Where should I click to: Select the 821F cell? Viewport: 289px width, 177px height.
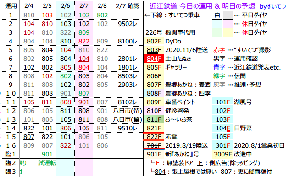point(154,129)
